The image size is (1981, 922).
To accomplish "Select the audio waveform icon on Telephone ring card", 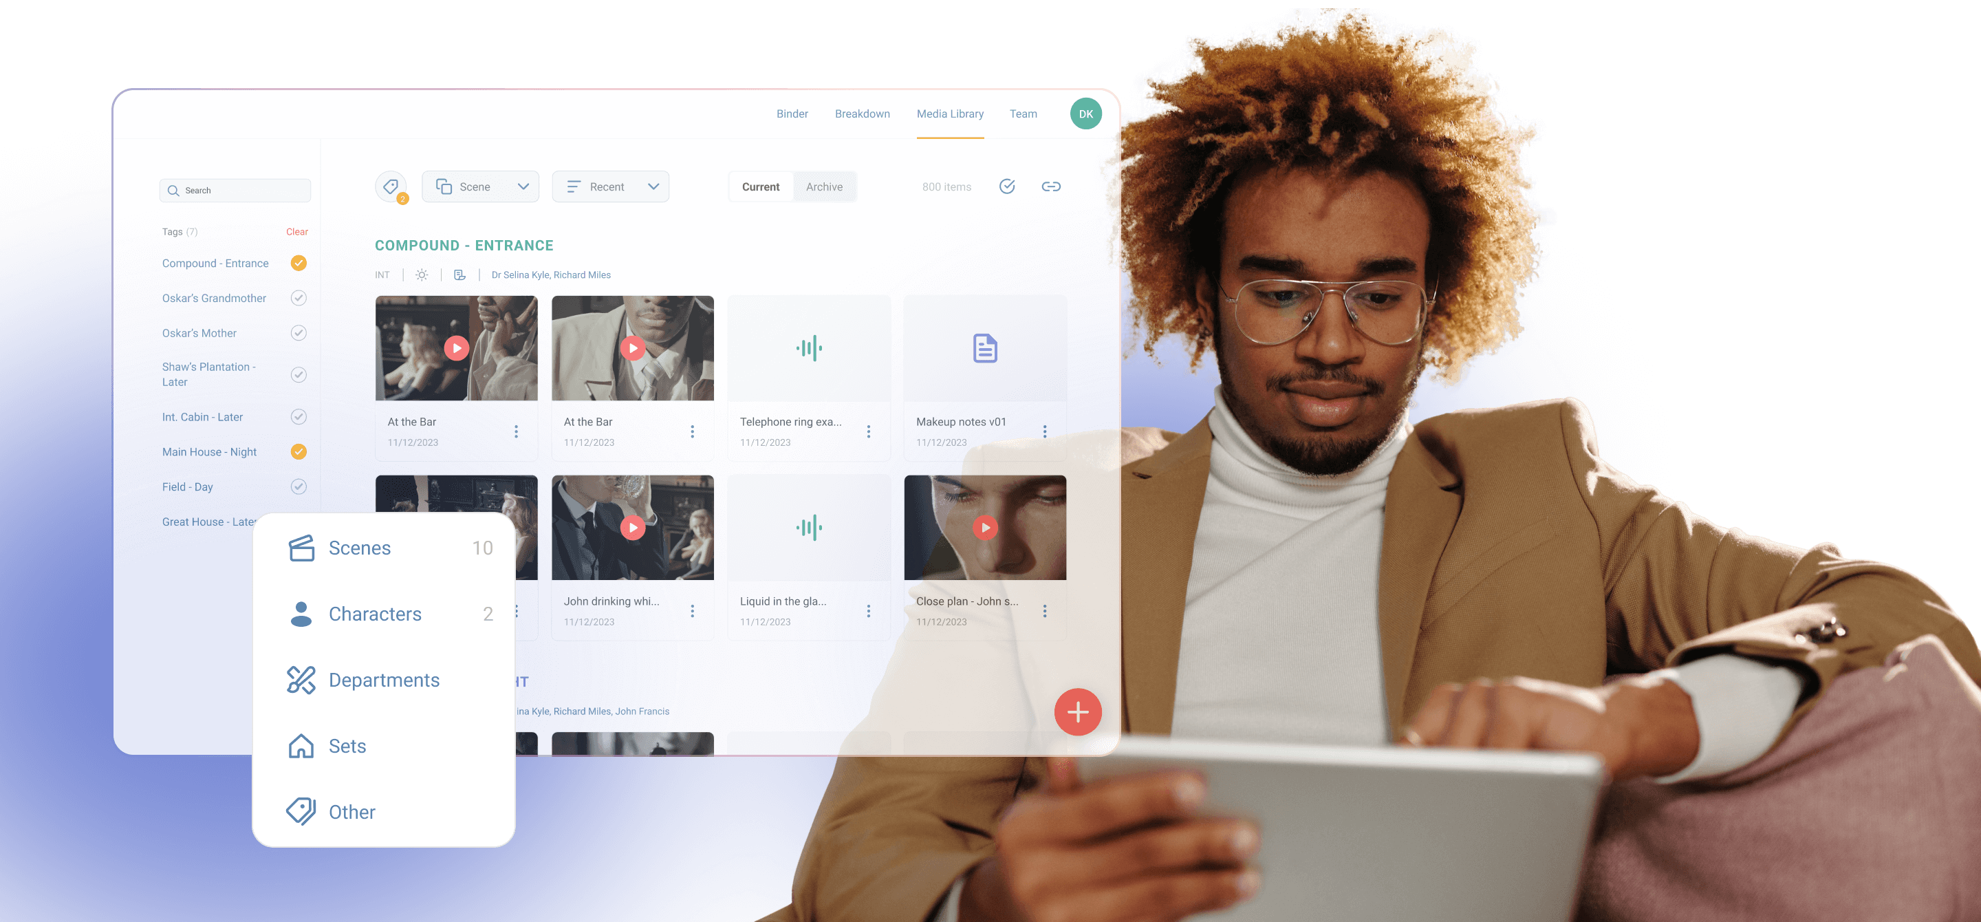I will coord(808,348).
